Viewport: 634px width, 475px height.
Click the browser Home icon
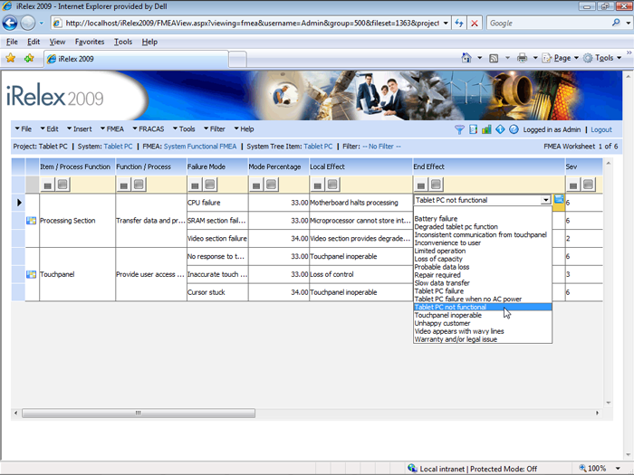466,58
